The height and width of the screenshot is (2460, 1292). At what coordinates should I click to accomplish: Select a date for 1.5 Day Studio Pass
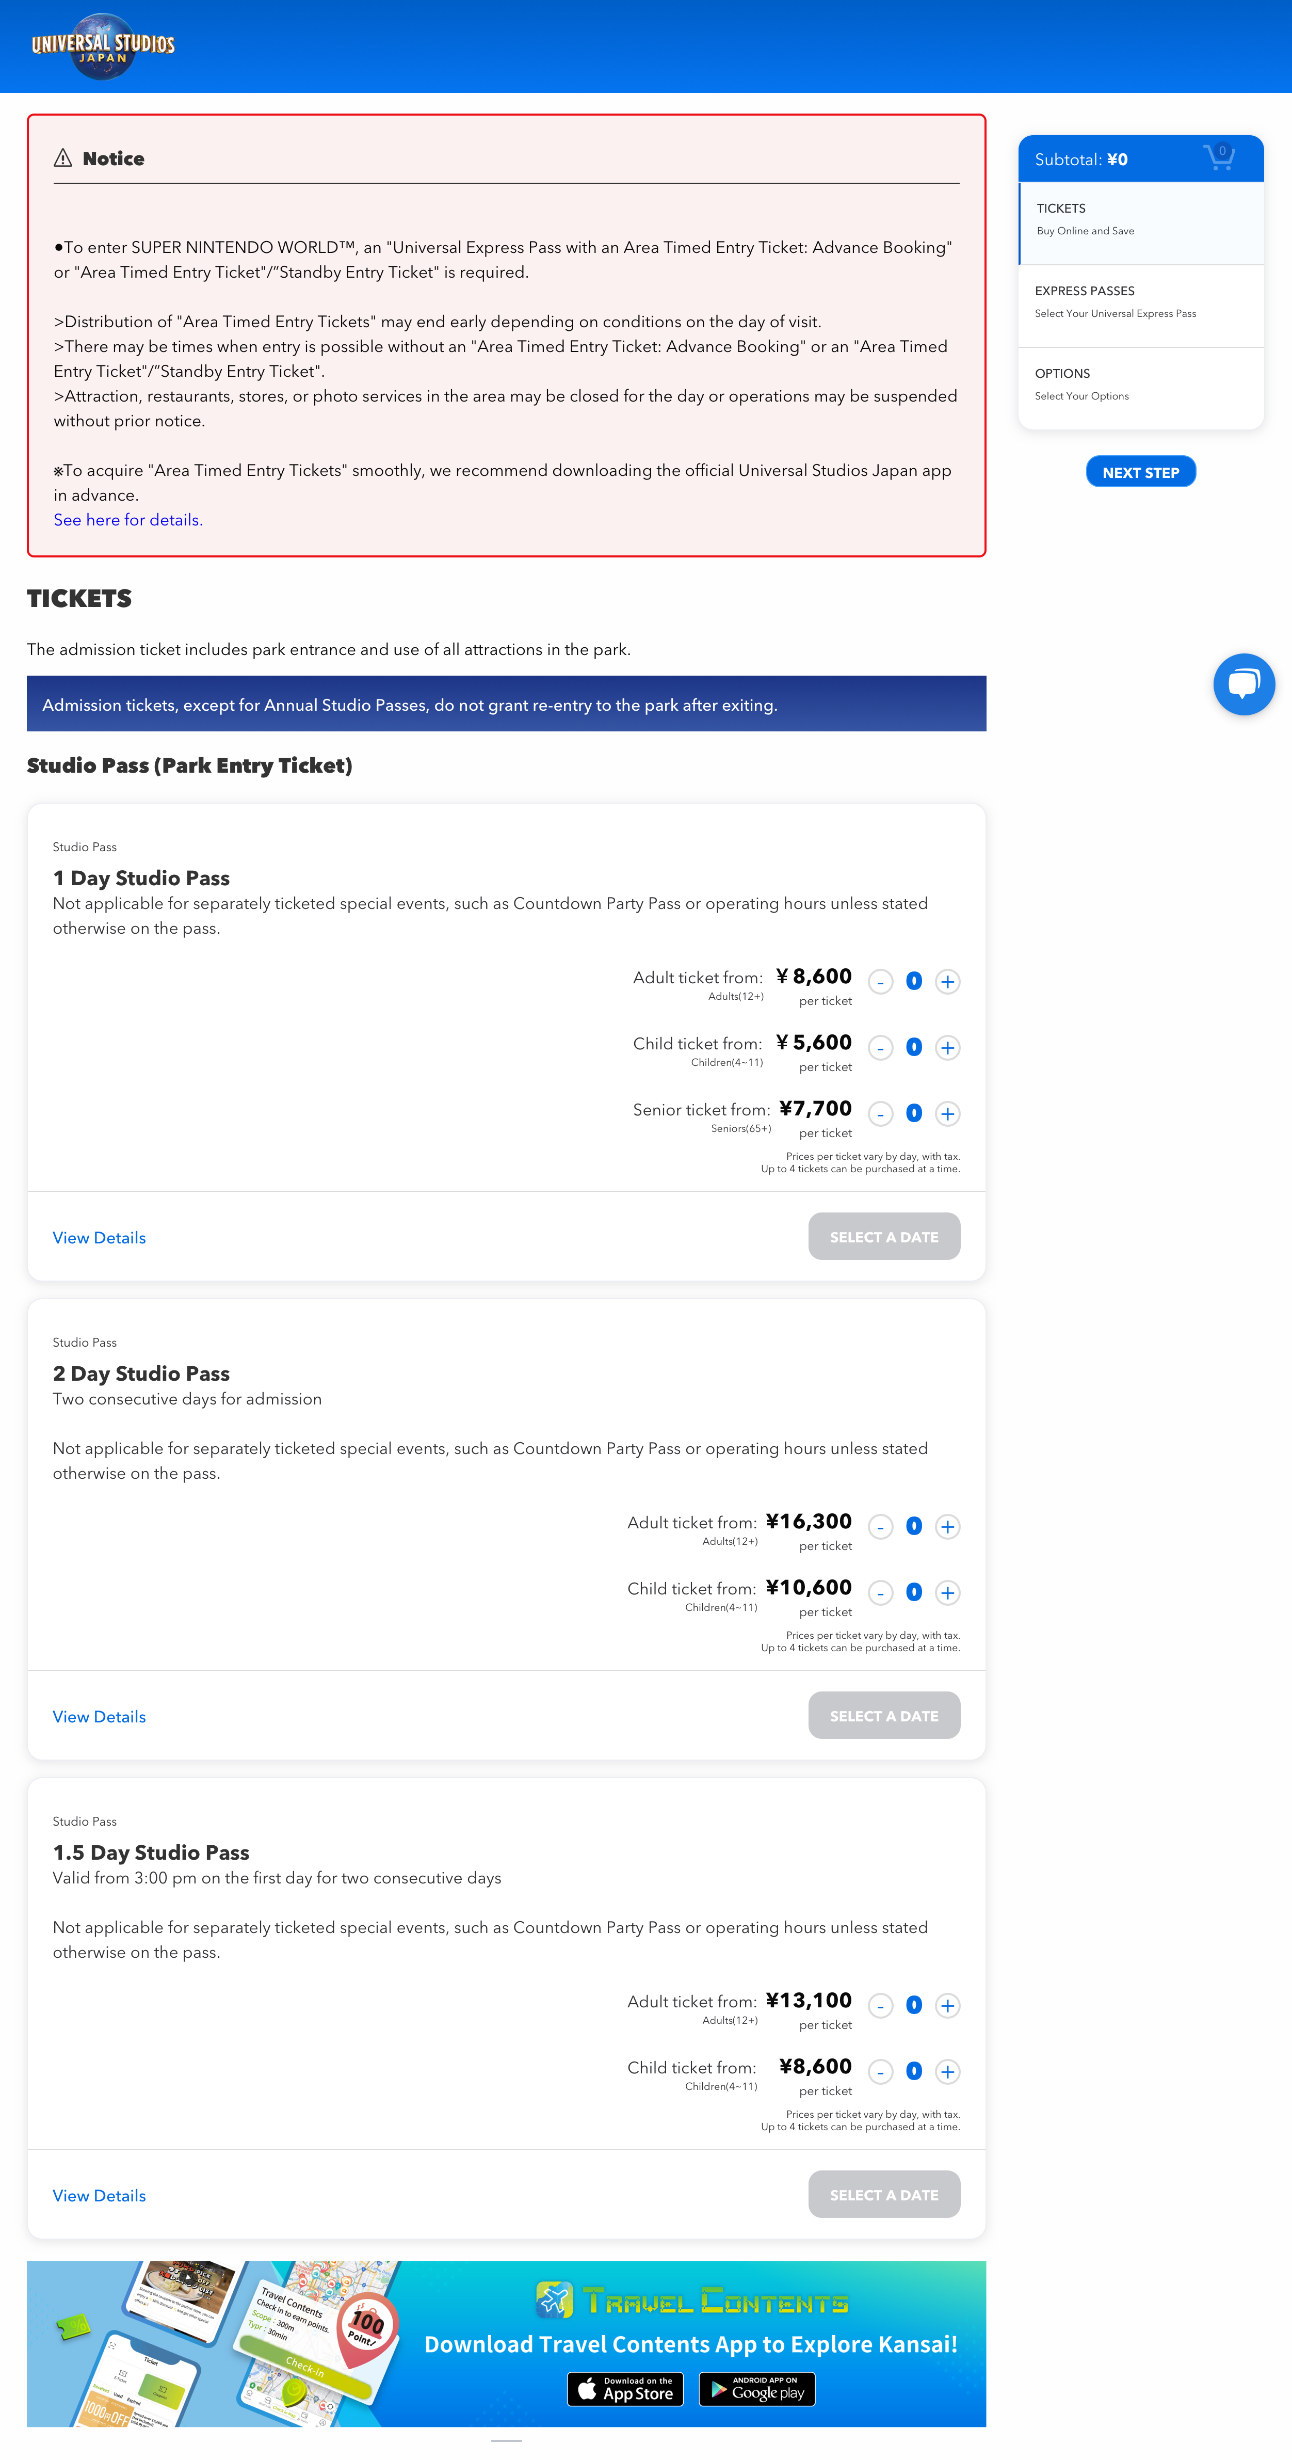click(x=884, y=2195)
